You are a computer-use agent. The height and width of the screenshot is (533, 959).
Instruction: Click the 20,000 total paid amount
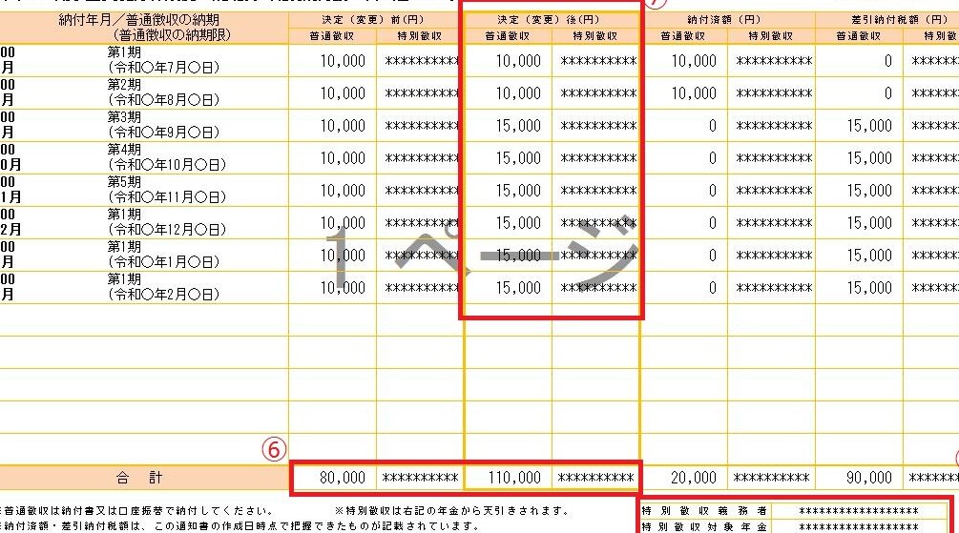pyautogui.click(x=694, y=478)
